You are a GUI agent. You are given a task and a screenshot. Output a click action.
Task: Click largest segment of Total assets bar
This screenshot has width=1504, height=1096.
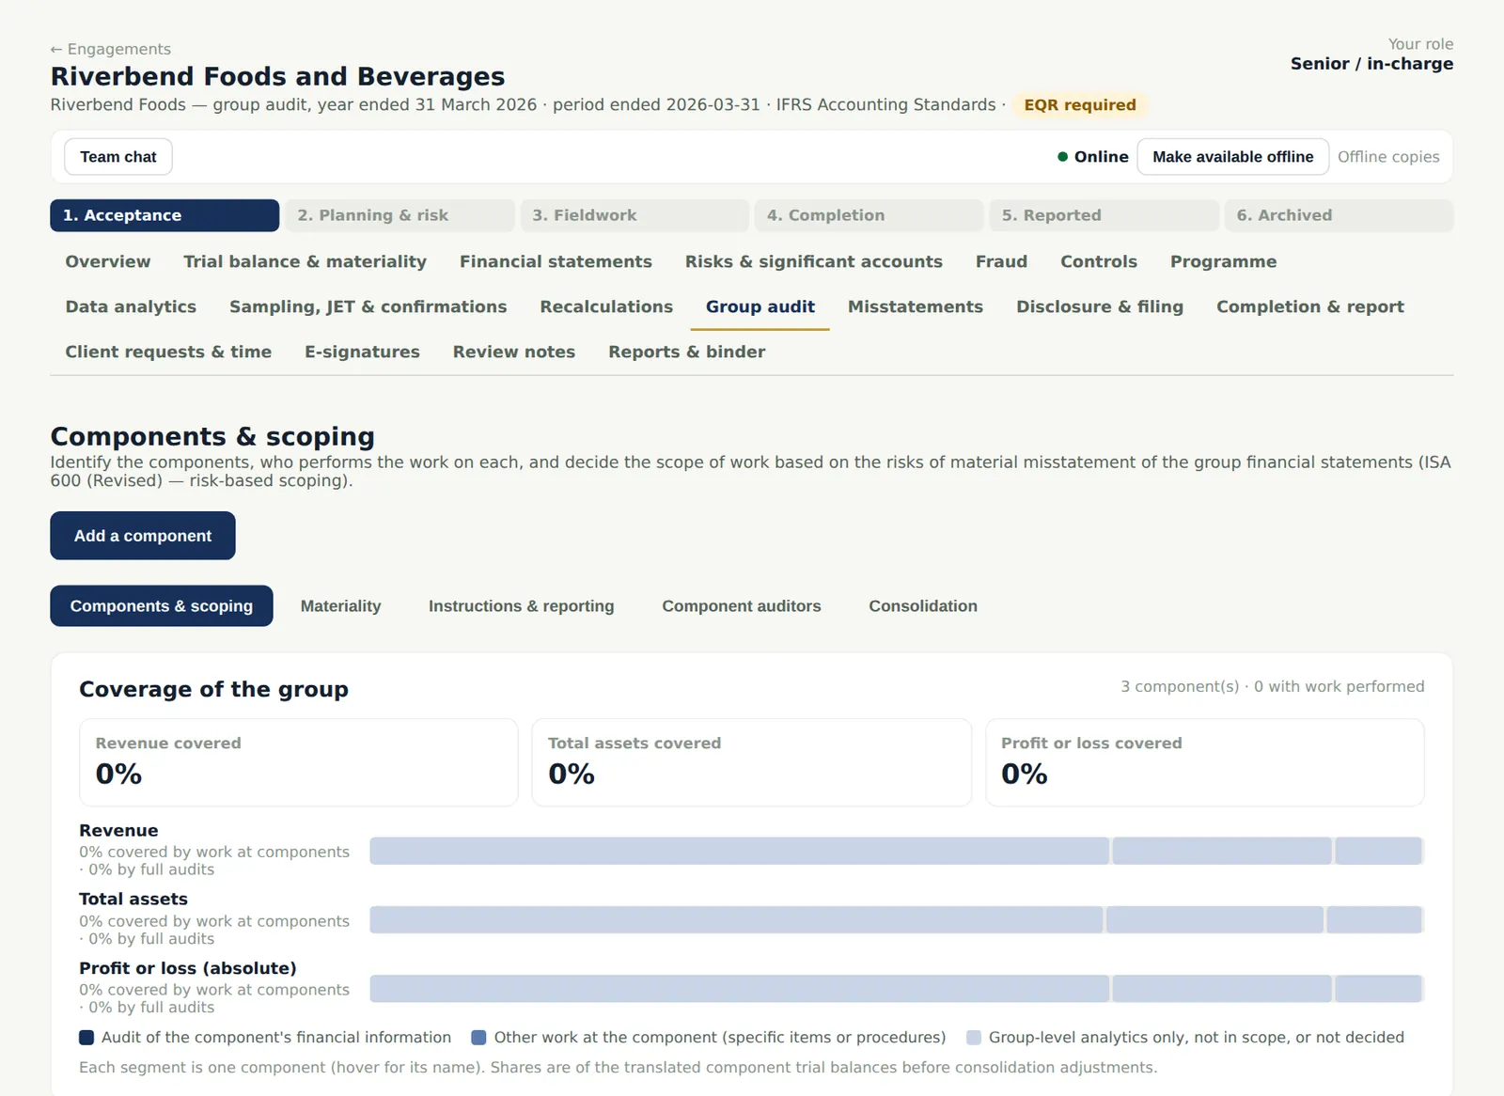[736, 920]
